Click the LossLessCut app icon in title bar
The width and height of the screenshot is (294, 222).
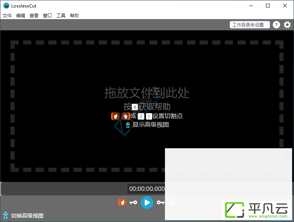click(x=6, y=6)
